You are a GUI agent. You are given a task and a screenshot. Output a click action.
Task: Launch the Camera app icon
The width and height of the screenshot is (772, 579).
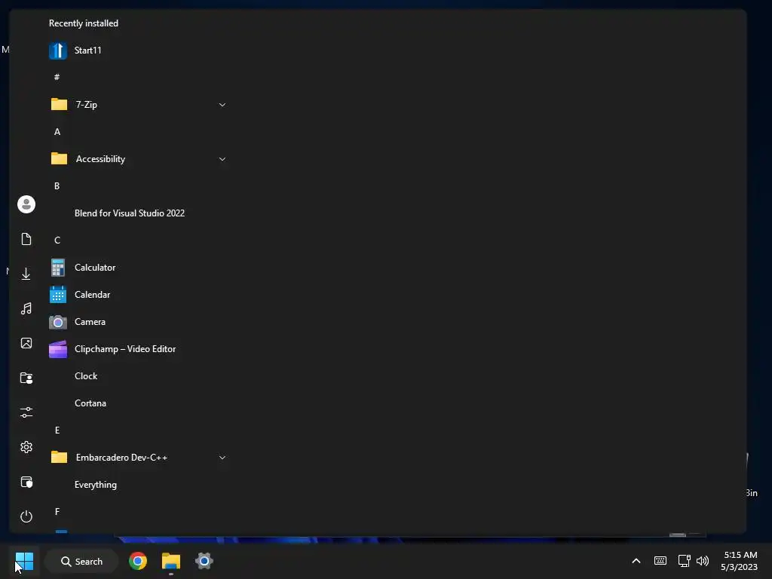point(58,322)
